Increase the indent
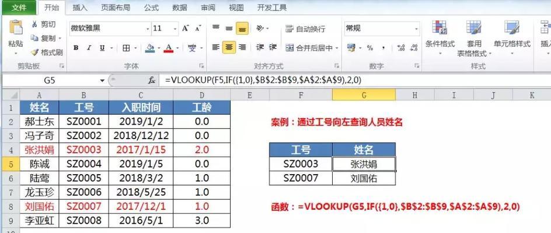Image resolution: width=551 pixels, height=233 pixels. pos(273,47)
